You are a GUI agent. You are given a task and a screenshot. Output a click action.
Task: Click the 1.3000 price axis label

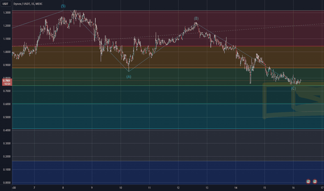[x=7, y=13]
